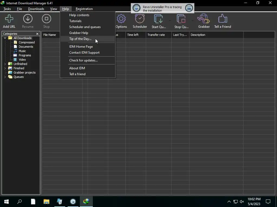Open the Options gear icon
The width and height of the screenshot is (277, 207).
(x=121, y=19)
